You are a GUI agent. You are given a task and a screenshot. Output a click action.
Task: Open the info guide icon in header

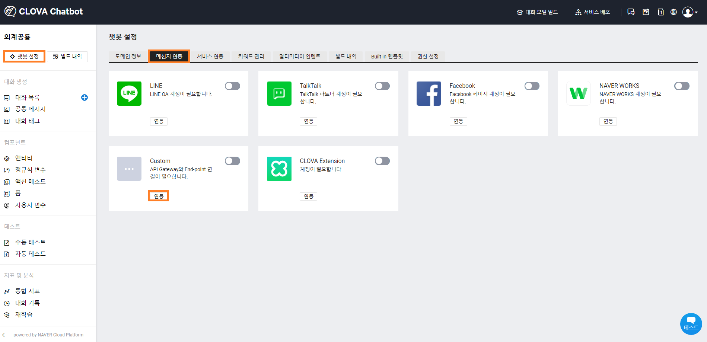pyautogui.click(x=661, y=12)
